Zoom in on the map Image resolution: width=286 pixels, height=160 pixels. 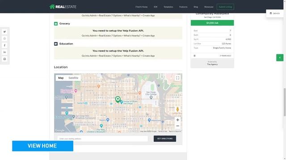177,120
